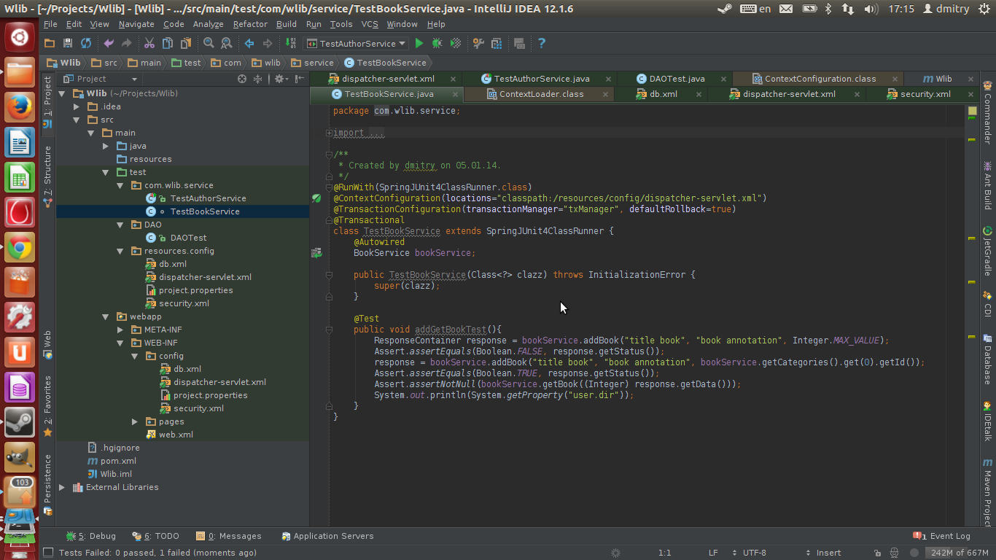
Task: Expand the java folder in the tree
Action: point(106,146)
